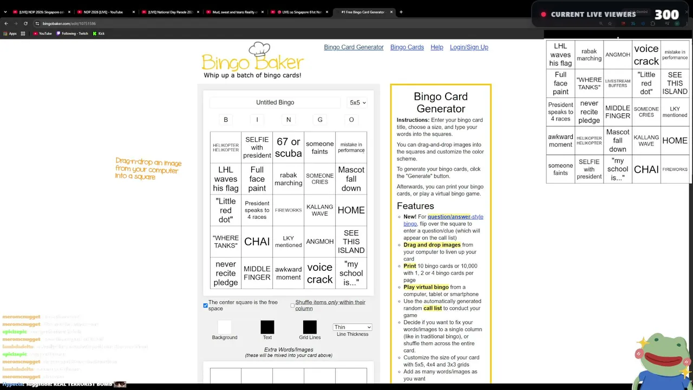This screenshot has width=693, height=390.
Task: Edit the B column header field
Action: click(x=226, y=120)
